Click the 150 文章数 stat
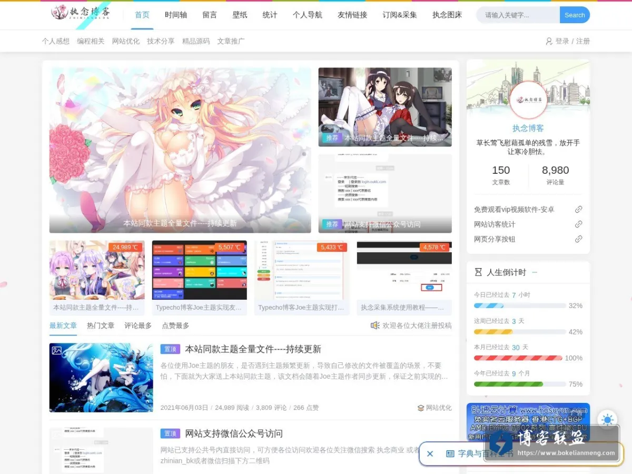The width and height of the screenshot is (632, 474). [501, 175]
